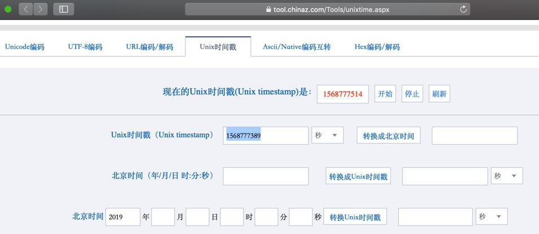Image resolution: width=539 pixels, height=234 pixels.
Task: Go forward with Safari's forward arrow
Action: [x=40, y=9]
